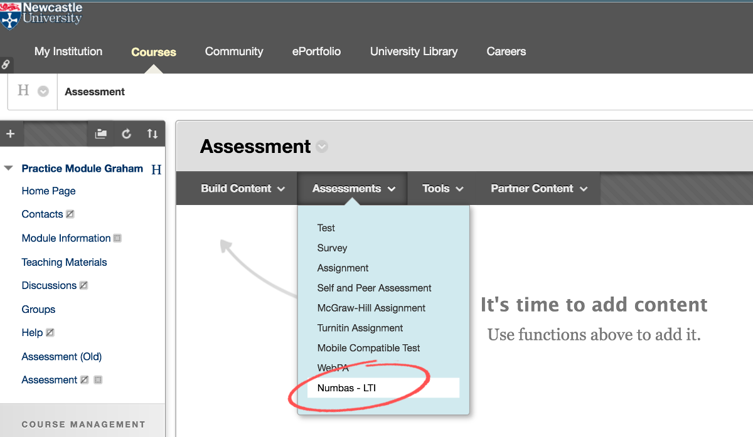Screen dimensions: 753x437
Task: Switch to the University Library tab
Action: [414, 51]
